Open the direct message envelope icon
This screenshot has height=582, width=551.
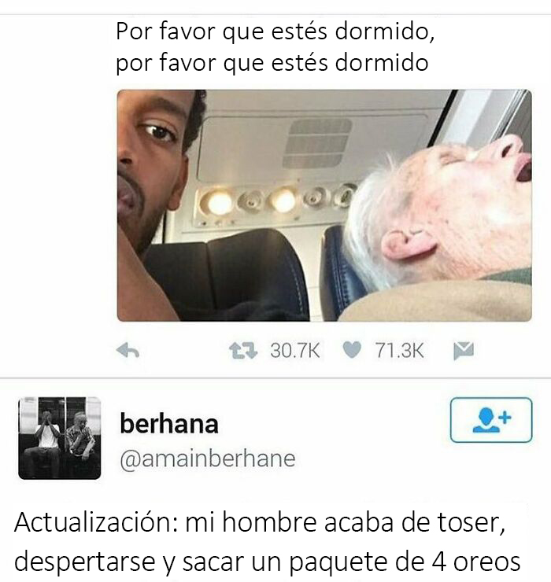pyautogui.click(x=464, y=351)
